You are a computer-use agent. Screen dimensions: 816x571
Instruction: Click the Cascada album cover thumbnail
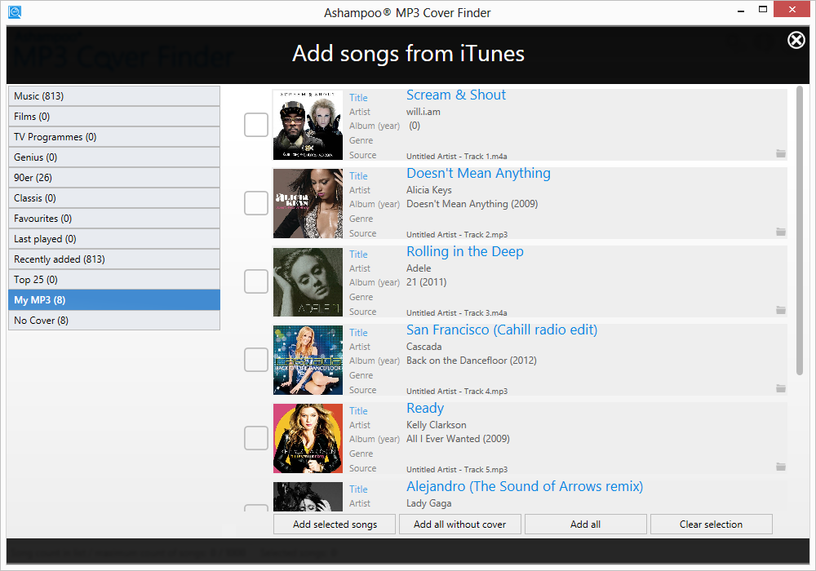pyautogui.click(x=308, y=360)
